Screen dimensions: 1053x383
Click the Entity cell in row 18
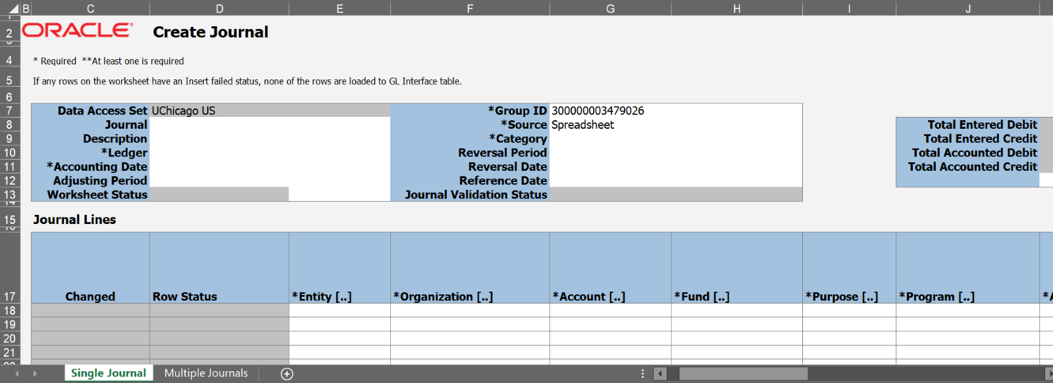pyautogui.click(x=340, y=311)
